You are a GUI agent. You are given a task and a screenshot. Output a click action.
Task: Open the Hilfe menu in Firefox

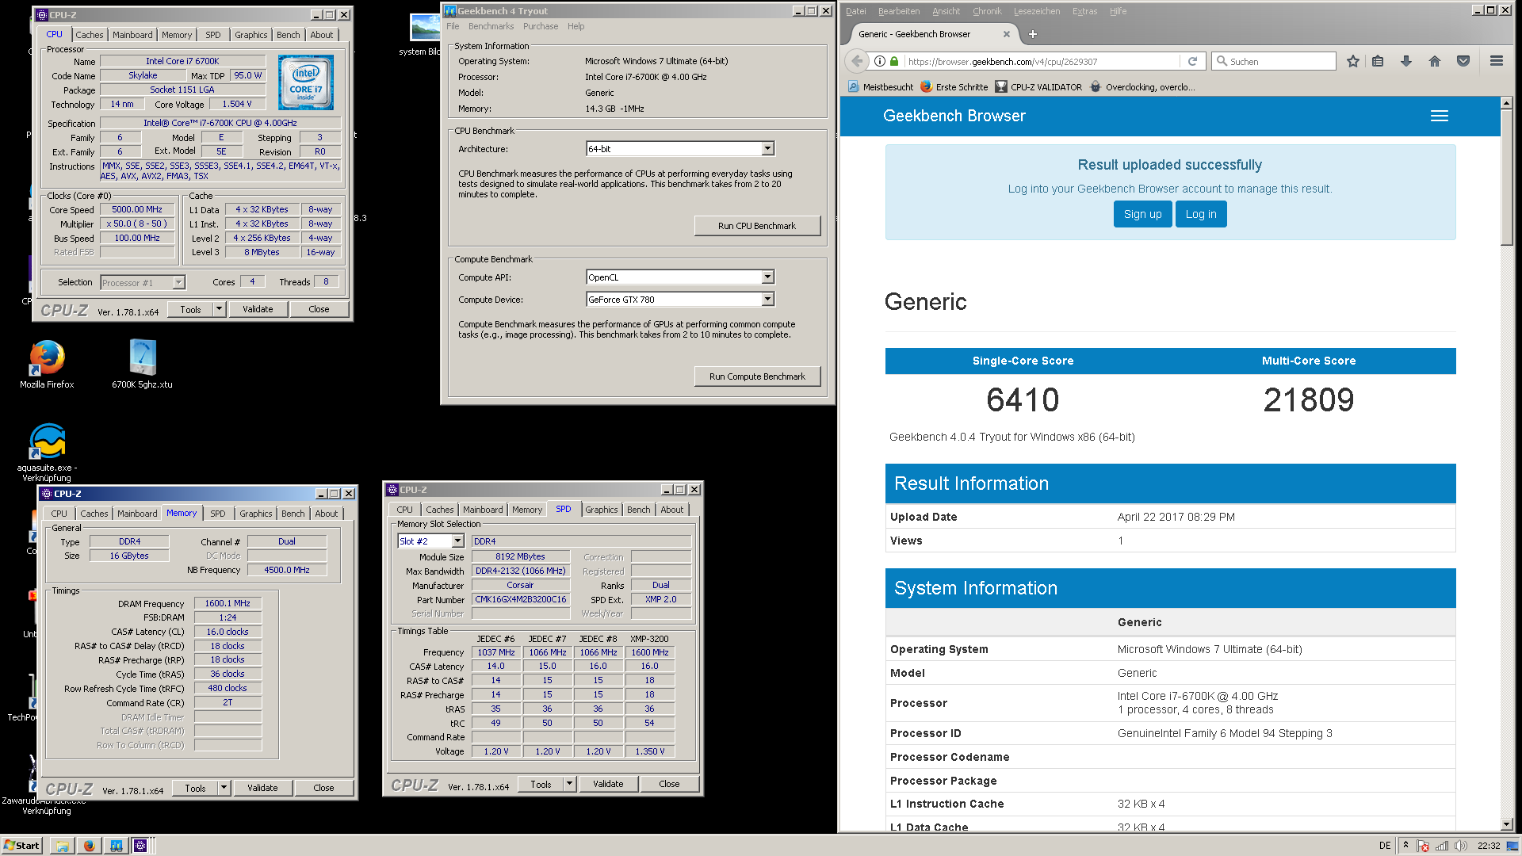[x=1118, y=11]
